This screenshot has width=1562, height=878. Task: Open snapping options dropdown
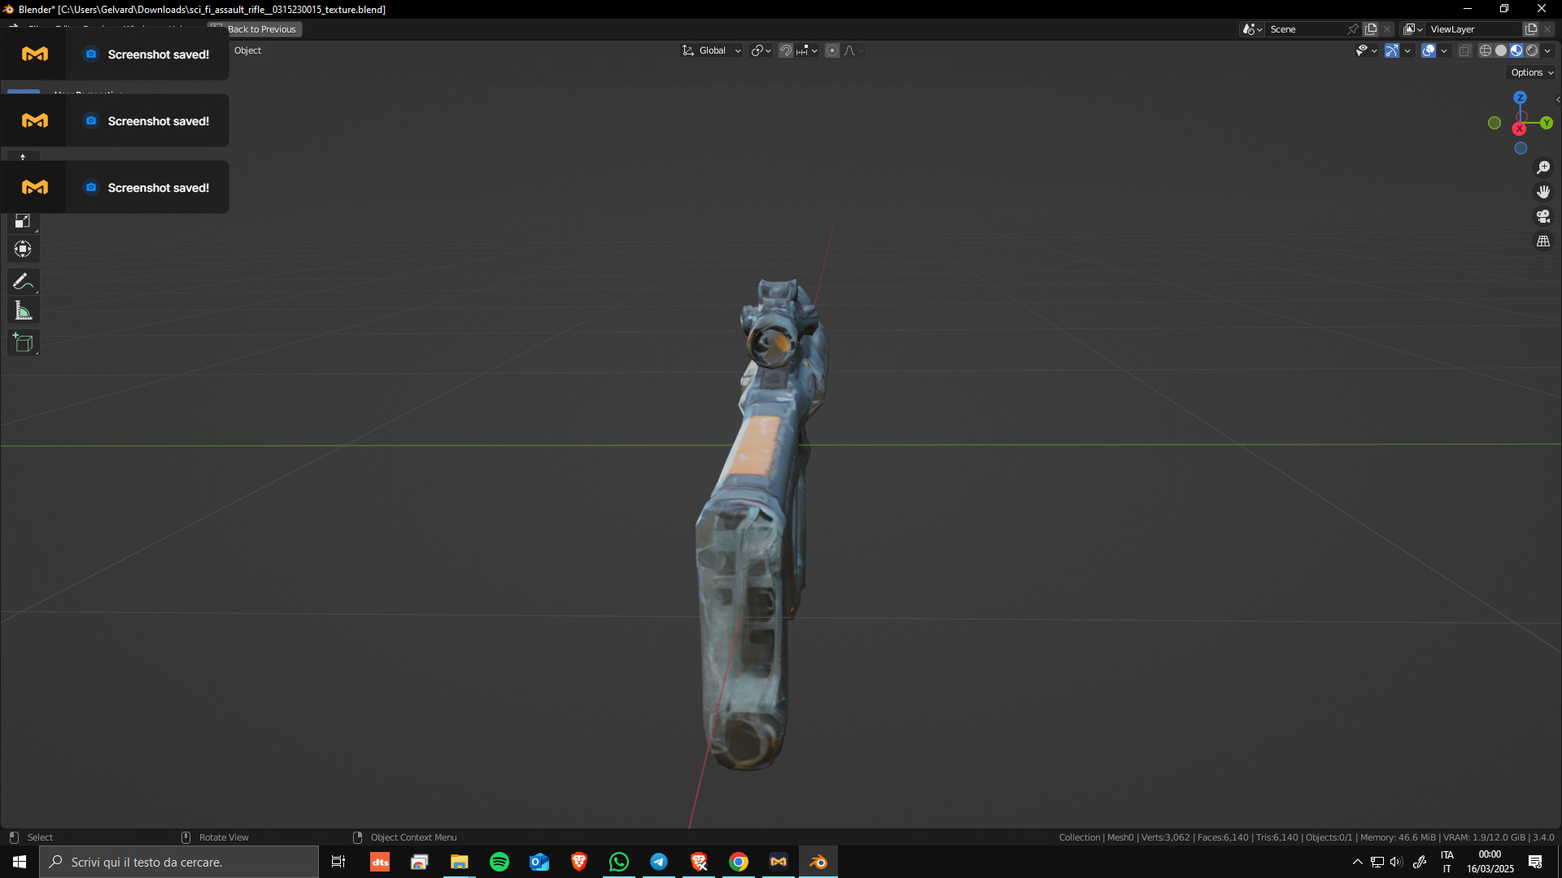807,50
